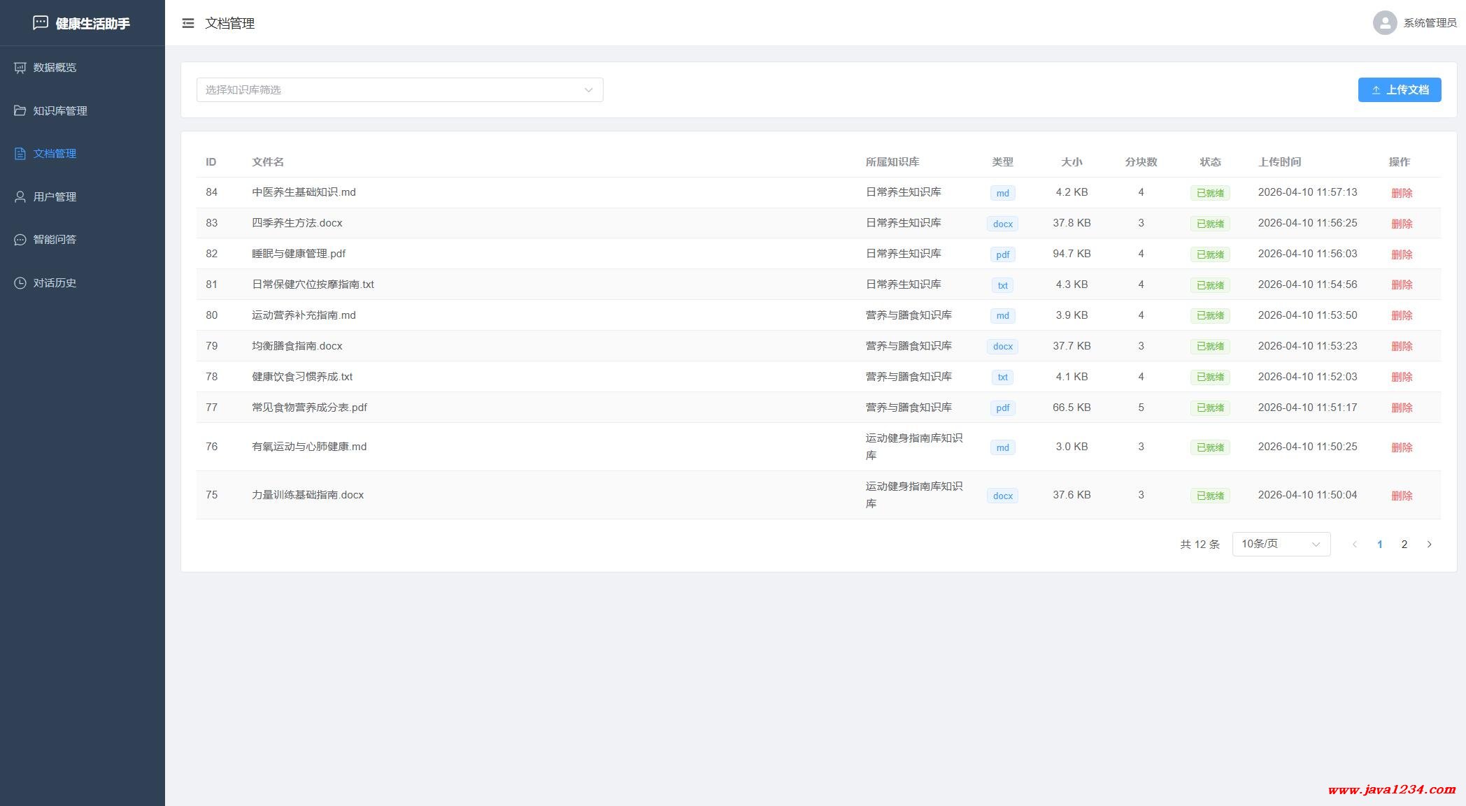1466x806 pixels.
Task: Open the 选择知识库筛选 dropdown
Action: 399,89
